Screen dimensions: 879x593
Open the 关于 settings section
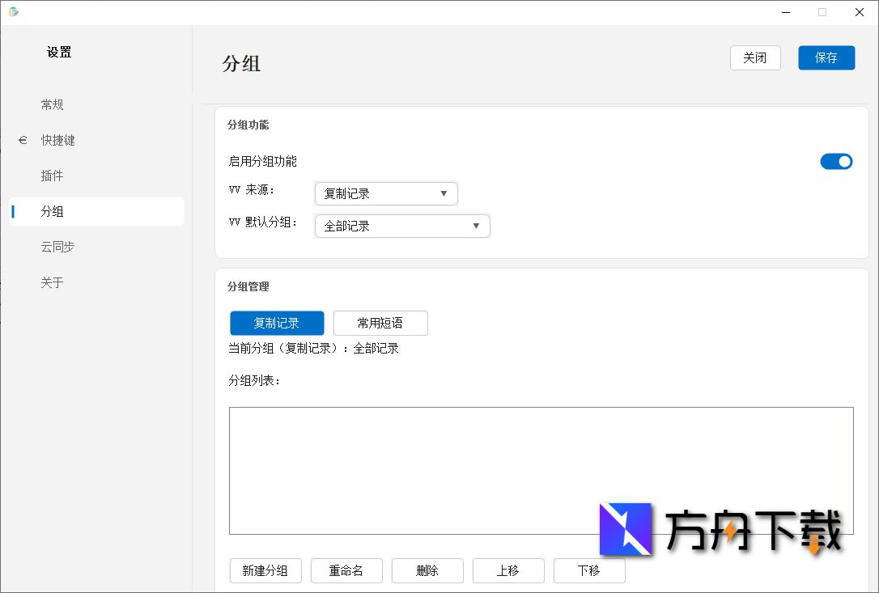coord(52,282)
